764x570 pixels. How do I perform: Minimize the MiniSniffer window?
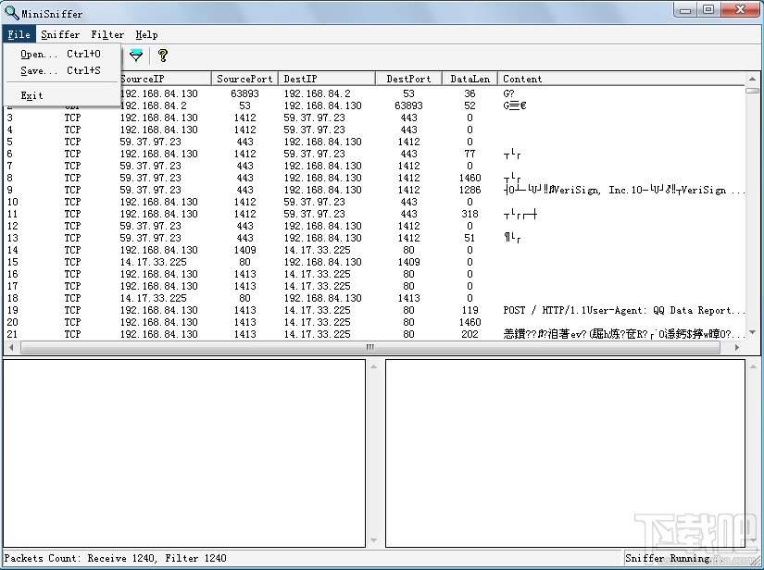pyautogui.click(x=685, y=10)
